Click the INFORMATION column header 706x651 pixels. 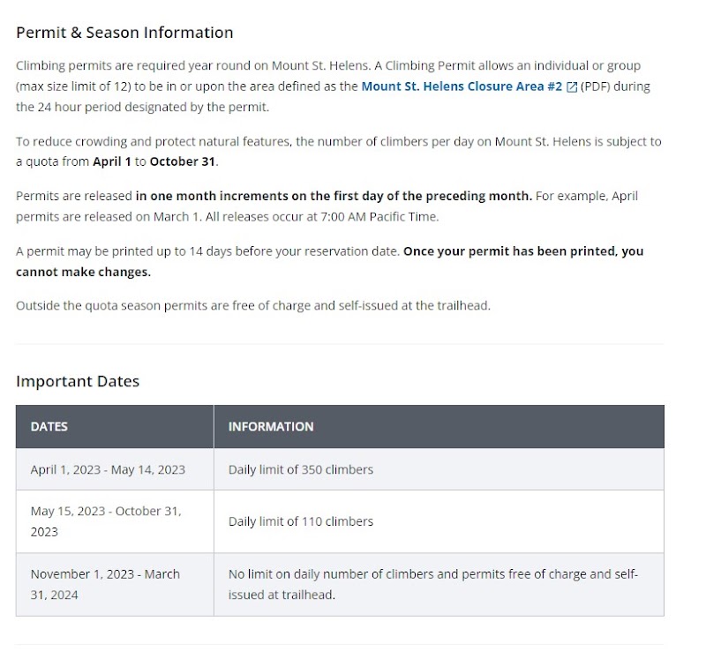coord(271,426)
